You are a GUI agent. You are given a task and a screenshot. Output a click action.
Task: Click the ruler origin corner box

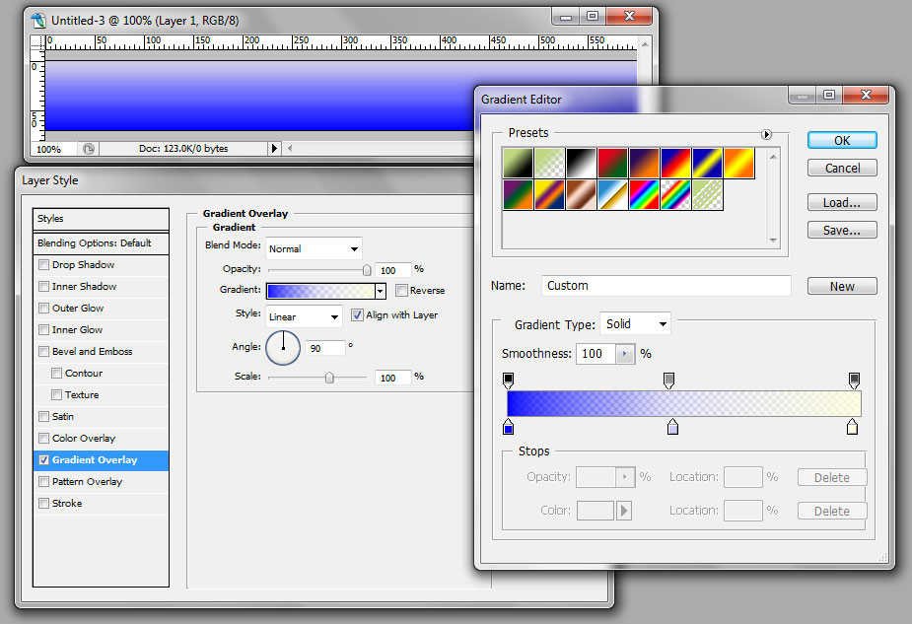point(37,41)
